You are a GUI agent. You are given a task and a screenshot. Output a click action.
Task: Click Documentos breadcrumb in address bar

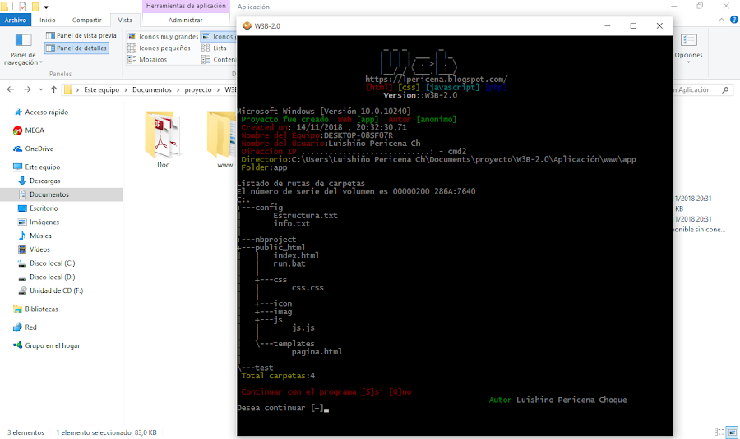(152, 90)
